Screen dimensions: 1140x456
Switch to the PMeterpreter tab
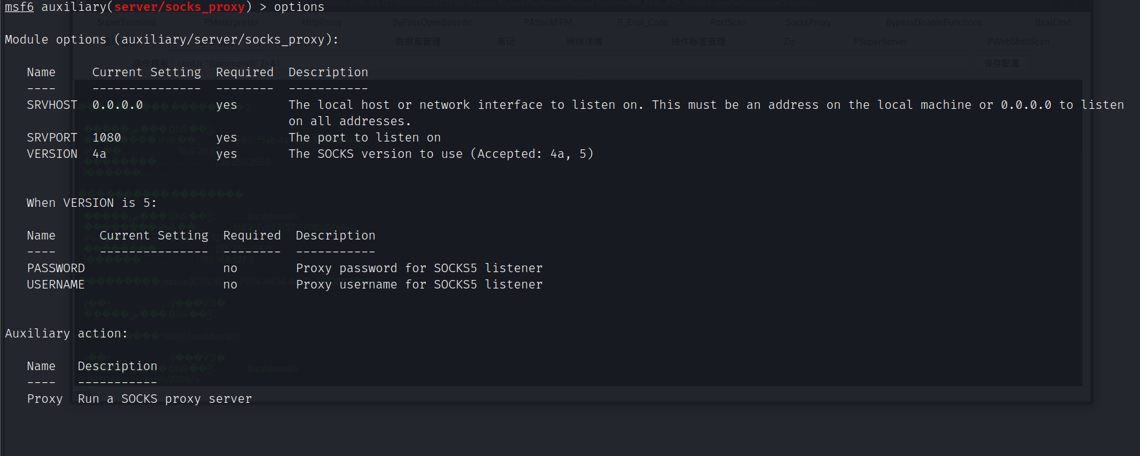tap(231, 22)
